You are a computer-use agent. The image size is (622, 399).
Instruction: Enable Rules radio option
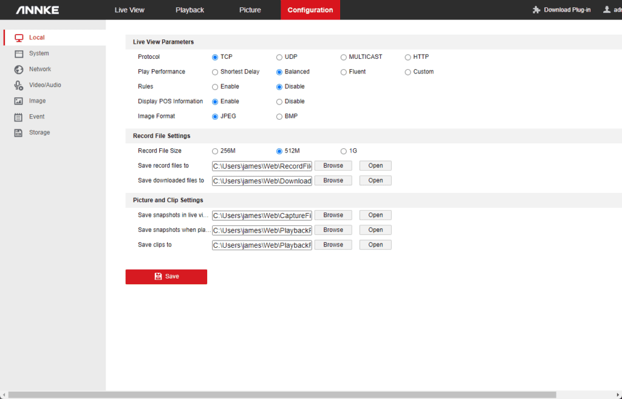coord(215,87)
